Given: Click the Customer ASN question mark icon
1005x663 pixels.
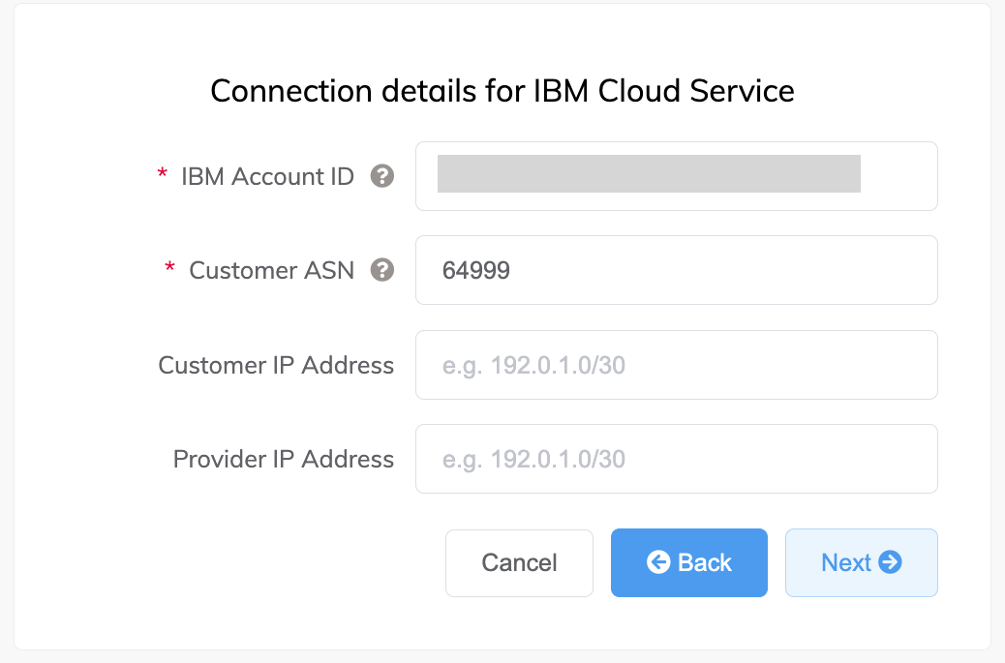Looking at the screenshot, I should [383, 270].
